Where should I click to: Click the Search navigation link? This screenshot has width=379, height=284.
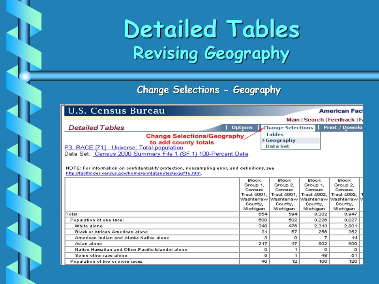click(314, 120)
